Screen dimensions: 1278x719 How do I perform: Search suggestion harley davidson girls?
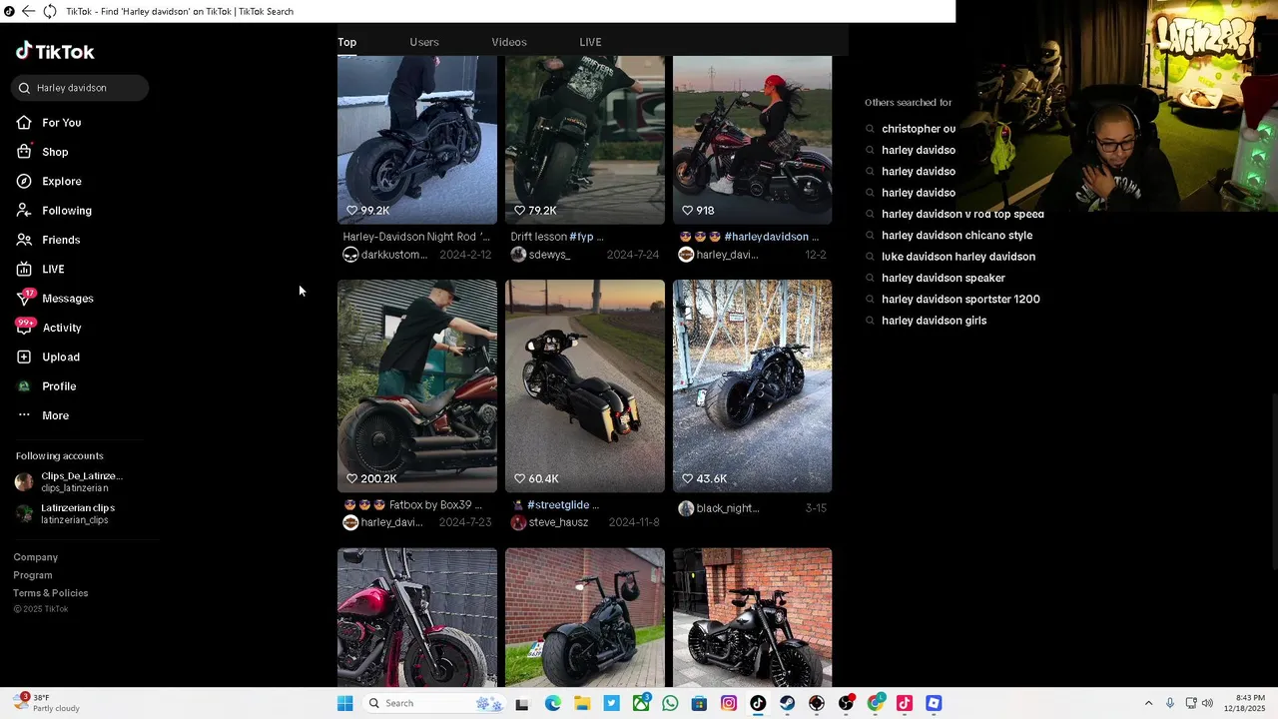click(x=935, y=321)
